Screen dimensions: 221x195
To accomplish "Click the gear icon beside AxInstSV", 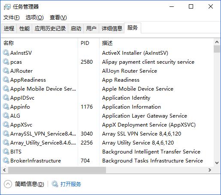I will 6,53.
